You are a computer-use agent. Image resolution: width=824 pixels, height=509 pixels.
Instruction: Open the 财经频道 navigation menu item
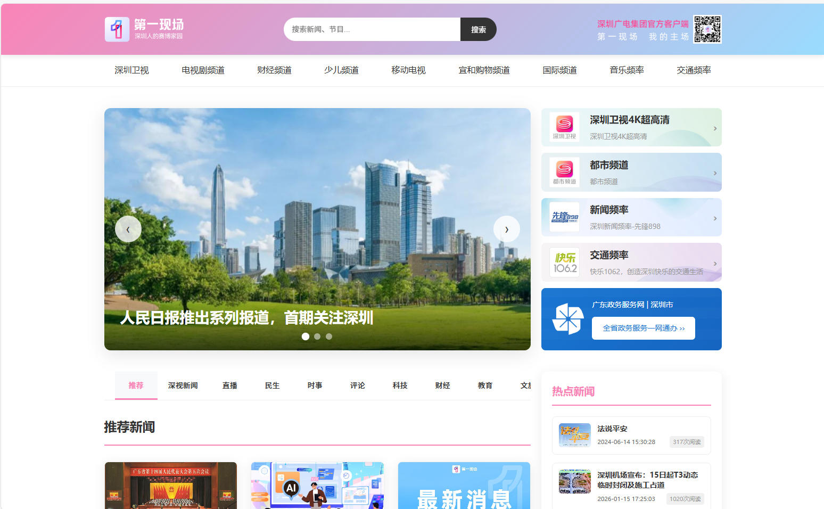coord(274,70)
